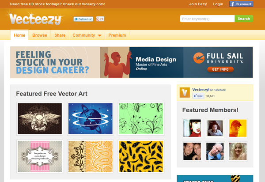Open the Share tab
This screenshot has height=182, width=265.
coord(60,35)
